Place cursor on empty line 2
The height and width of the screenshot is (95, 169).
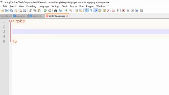tap(90, 26)
